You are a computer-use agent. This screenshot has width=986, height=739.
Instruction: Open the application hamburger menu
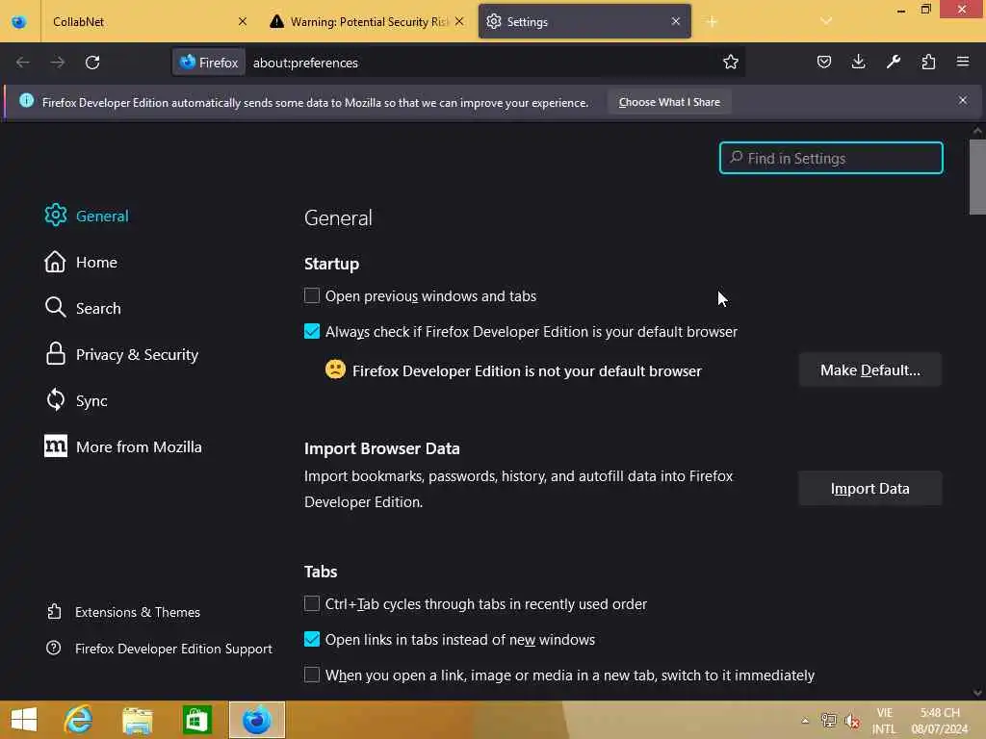[x=963, y=62]
